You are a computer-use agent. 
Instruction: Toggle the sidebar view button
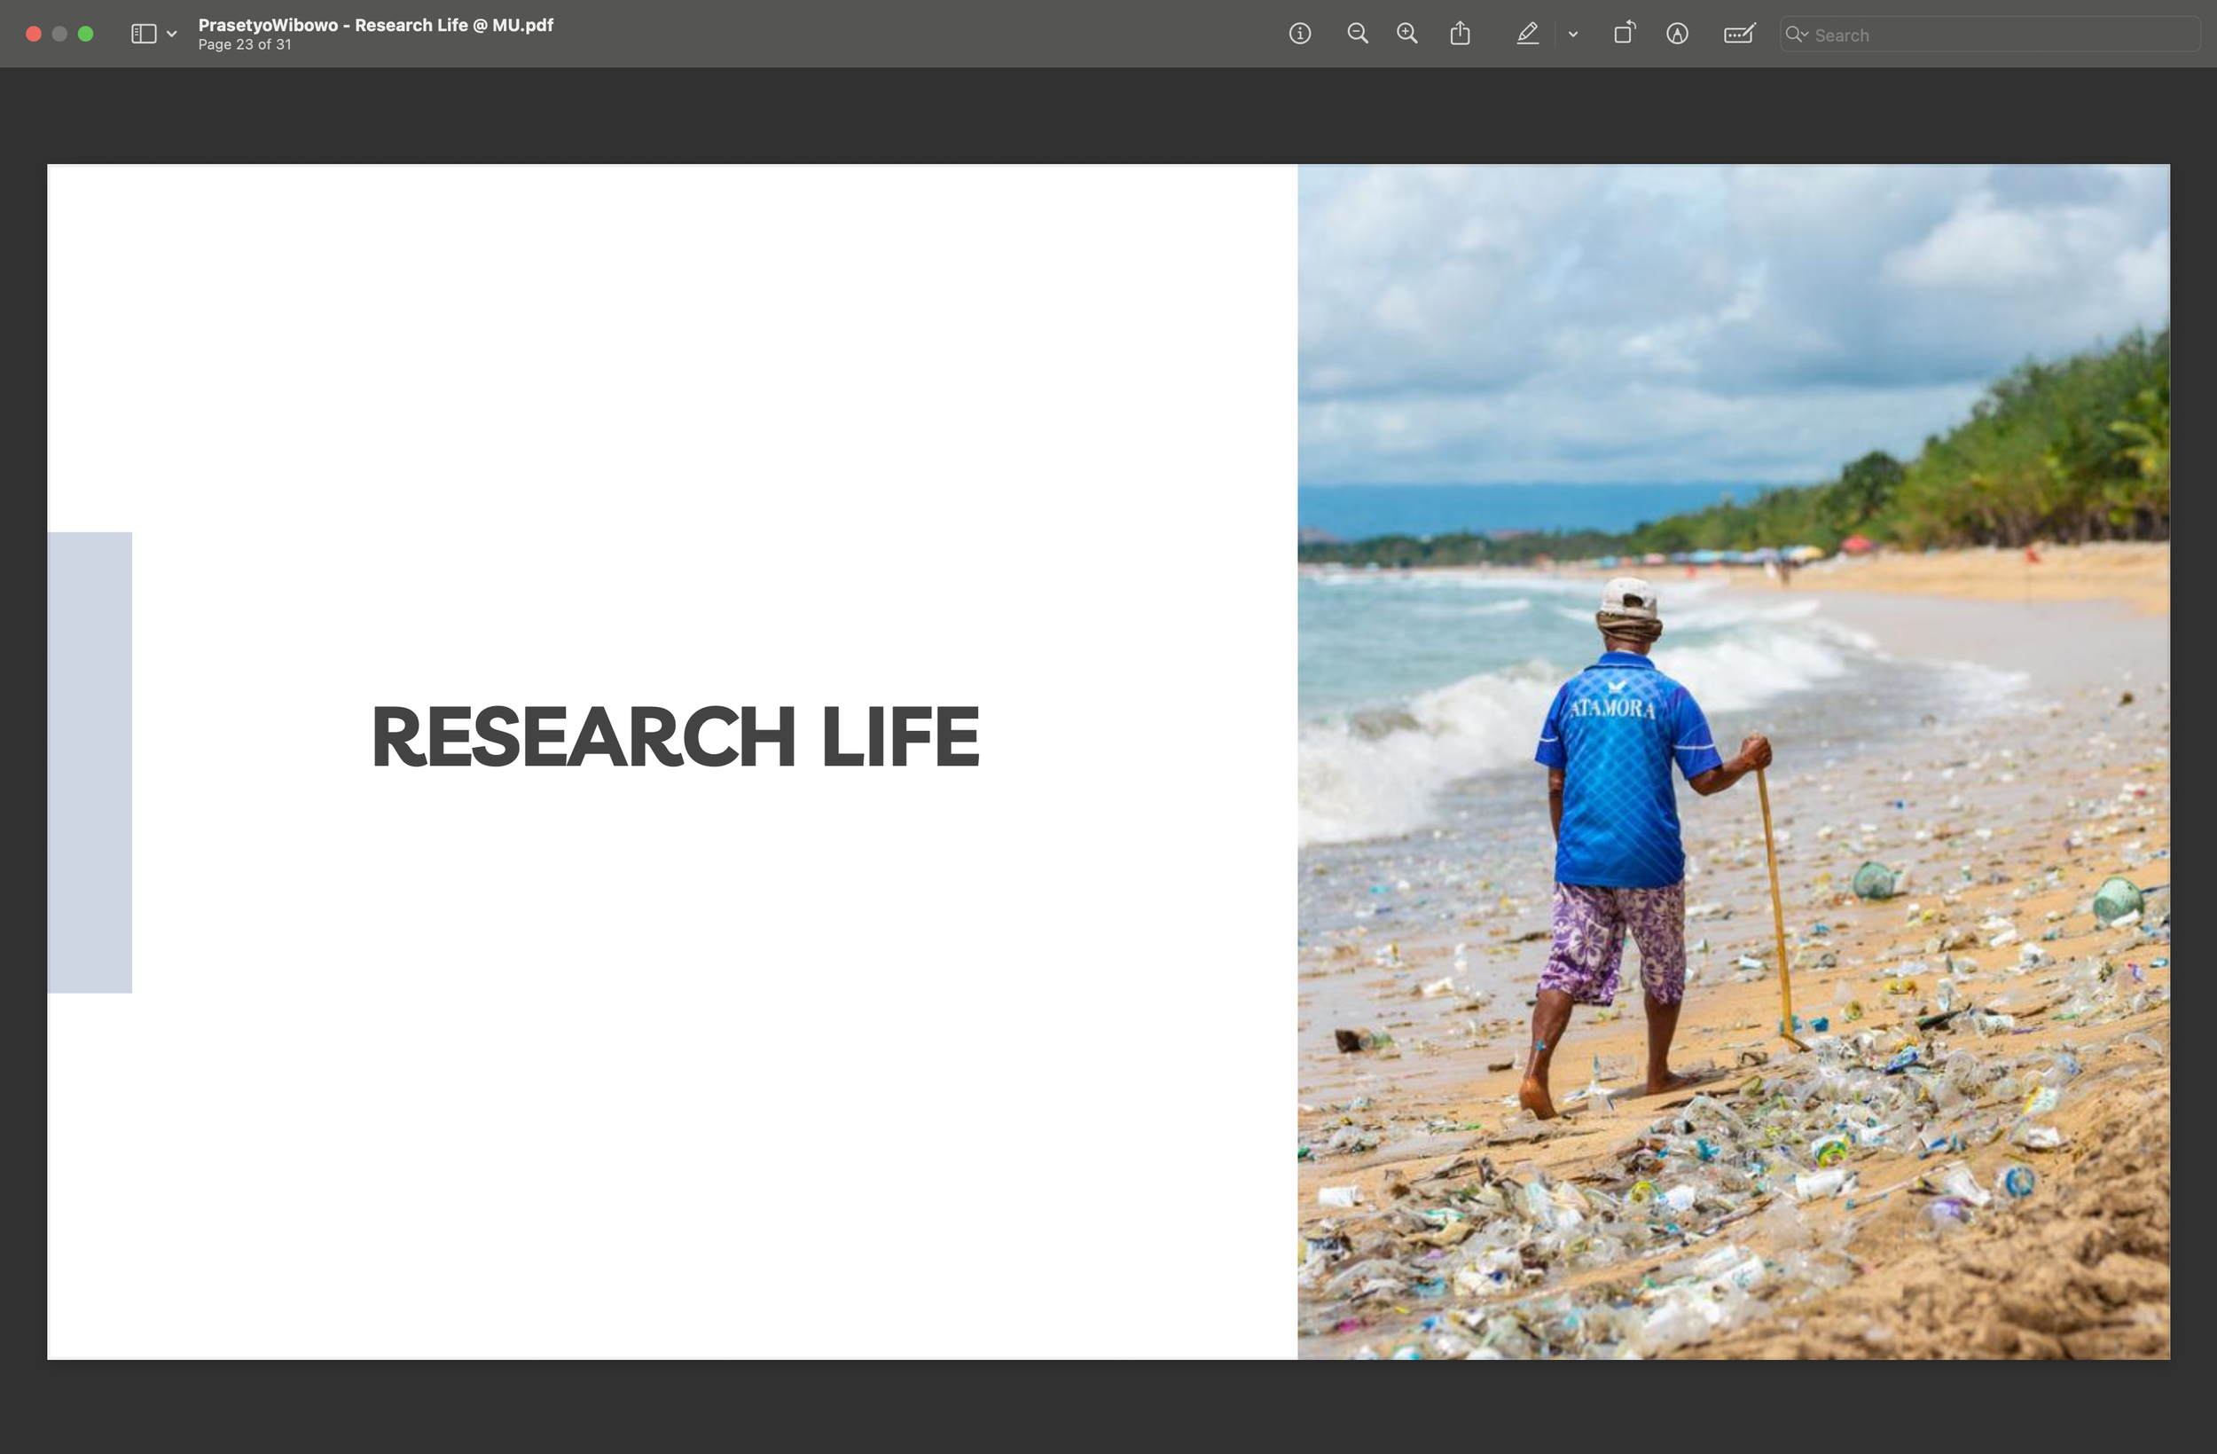[144, 35]
